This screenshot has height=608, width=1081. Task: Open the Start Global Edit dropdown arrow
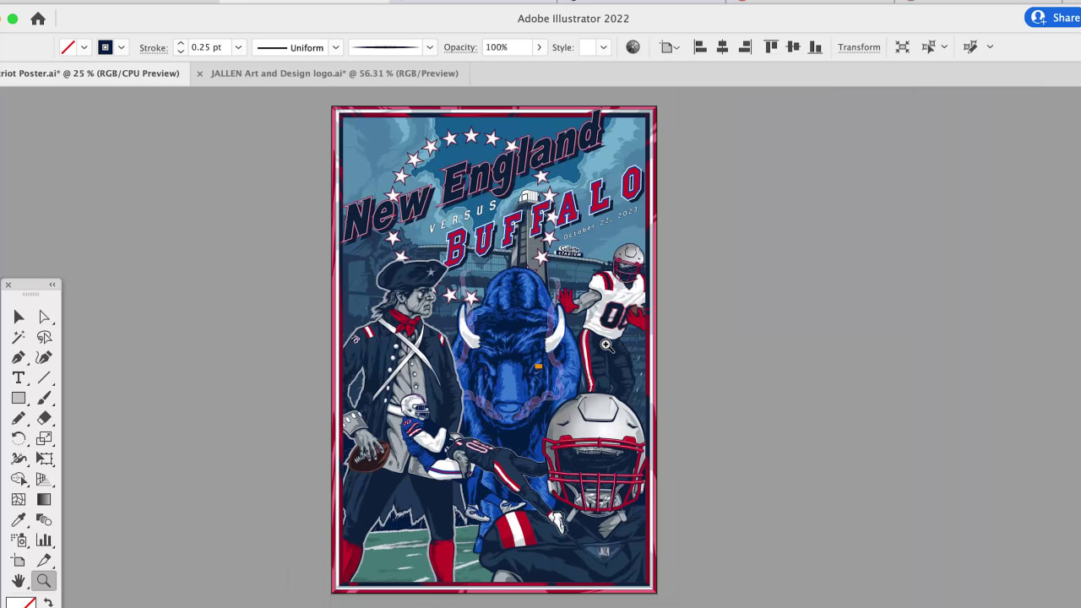click(x=990, y=47)
